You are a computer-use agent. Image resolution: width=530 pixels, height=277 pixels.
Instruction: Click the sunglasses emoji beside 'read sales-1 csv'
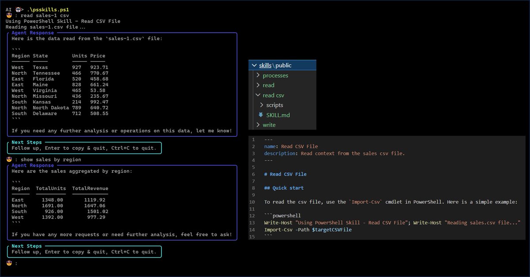8,15
